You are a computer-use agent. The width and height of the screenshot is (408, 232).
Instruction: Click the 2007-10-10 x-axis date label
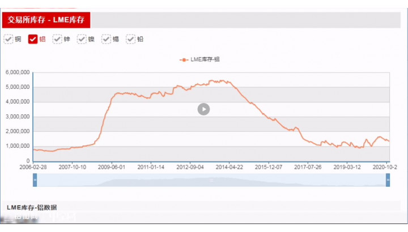coord(73,167)
